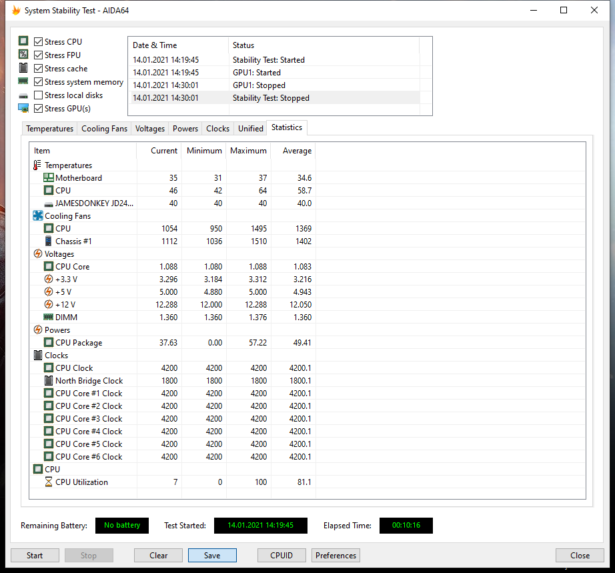The width and height of the screenshot is (615, 573).
Task: Click the Cooling Fans blue fan icon
Action: tap(37, 215)
